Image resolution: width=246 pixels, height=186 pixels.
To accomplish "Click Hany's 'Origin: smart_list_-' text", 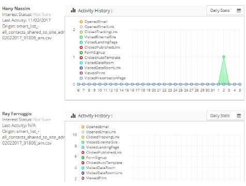I will (x=21, y=26).
